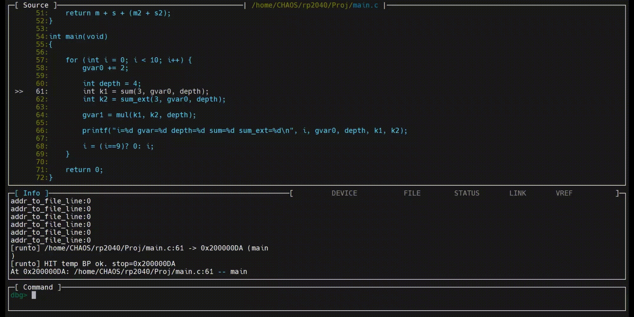
Task: Click the DEVICE status column header
Action: (344, 193)
